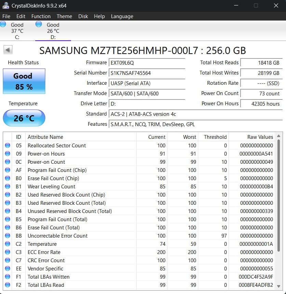Click the Good 85 % health status button
Viewport: 286px width, 294px height.
pos(24,81)
